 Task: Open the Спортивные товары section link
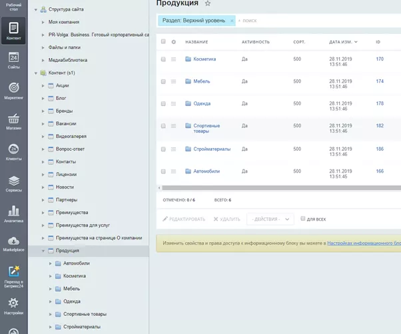point(206,129)
